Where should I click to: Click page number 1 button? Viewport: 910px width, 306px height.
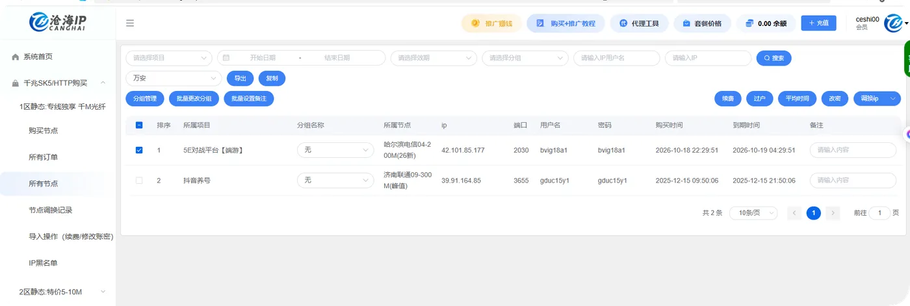(814, 213)
